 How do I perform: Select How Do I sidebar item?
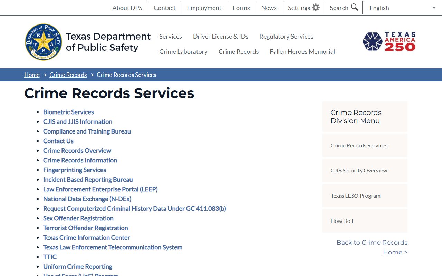(365, 221)
